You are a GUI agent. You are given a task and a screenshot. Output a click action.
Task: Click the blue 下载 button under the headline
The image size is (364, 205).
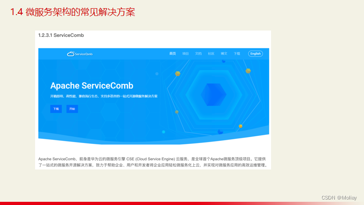coord(56,109)
